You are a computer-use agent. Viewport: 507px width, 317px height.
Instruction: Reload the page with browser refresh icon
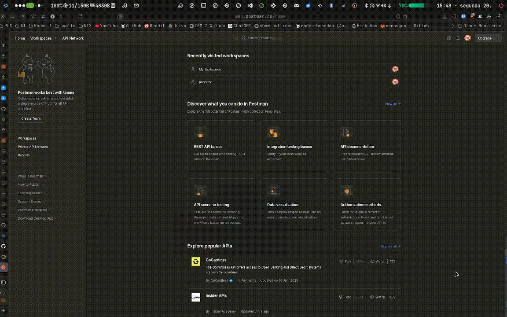80,16
